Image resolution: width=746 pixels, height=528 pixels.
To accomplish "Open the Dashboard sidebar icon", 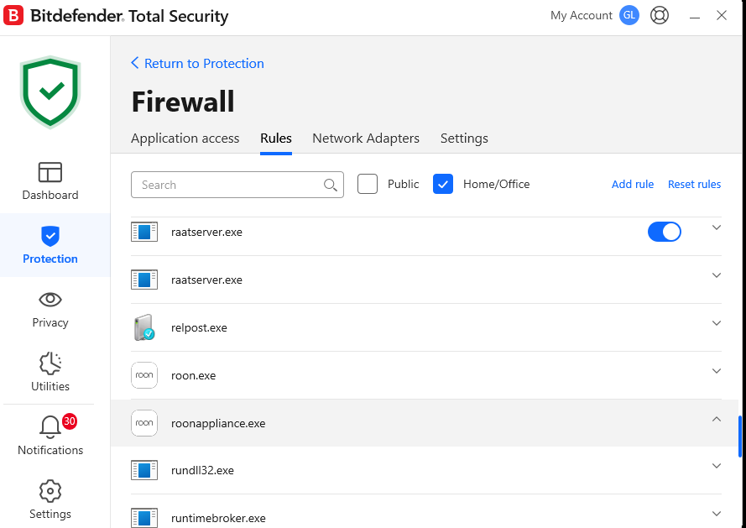I will pos(50,172).
